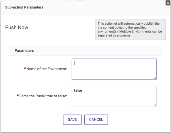Click the "Force the Push? true or false:" label

tap(43, 96)
